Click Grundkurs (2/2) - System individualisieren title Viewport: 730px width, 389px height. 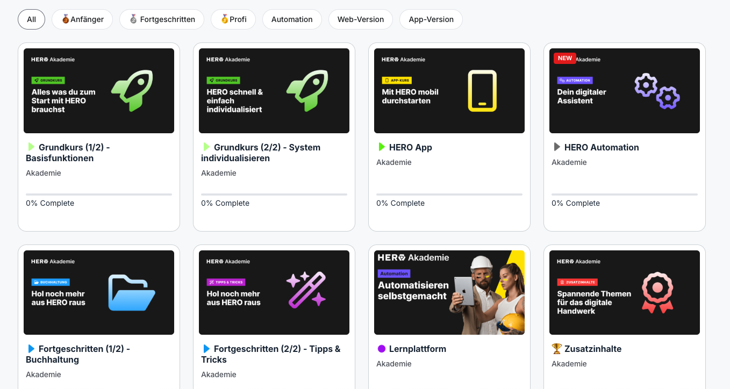coord(261,153)
